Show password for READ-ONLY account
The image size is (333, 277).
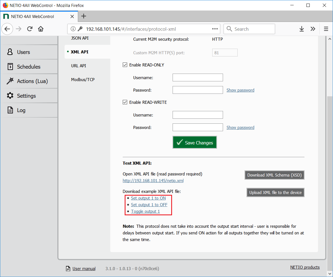point(240,90)
